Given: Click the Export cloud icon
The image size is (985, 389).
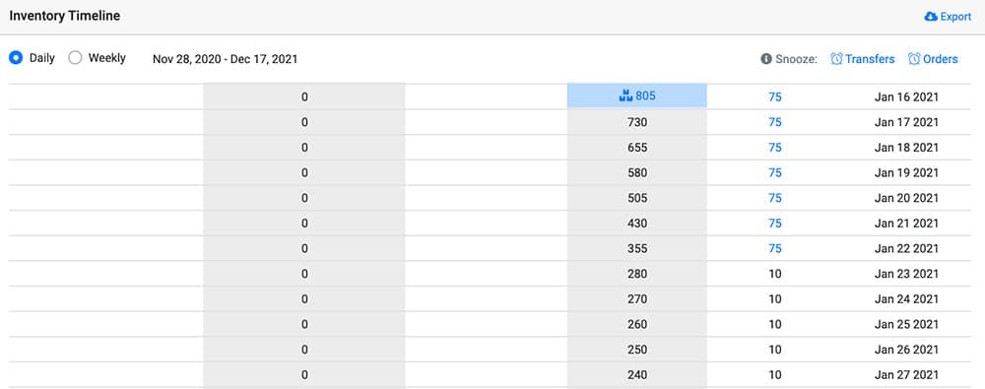Looking at the screenshot, I should tap(931, 17).
